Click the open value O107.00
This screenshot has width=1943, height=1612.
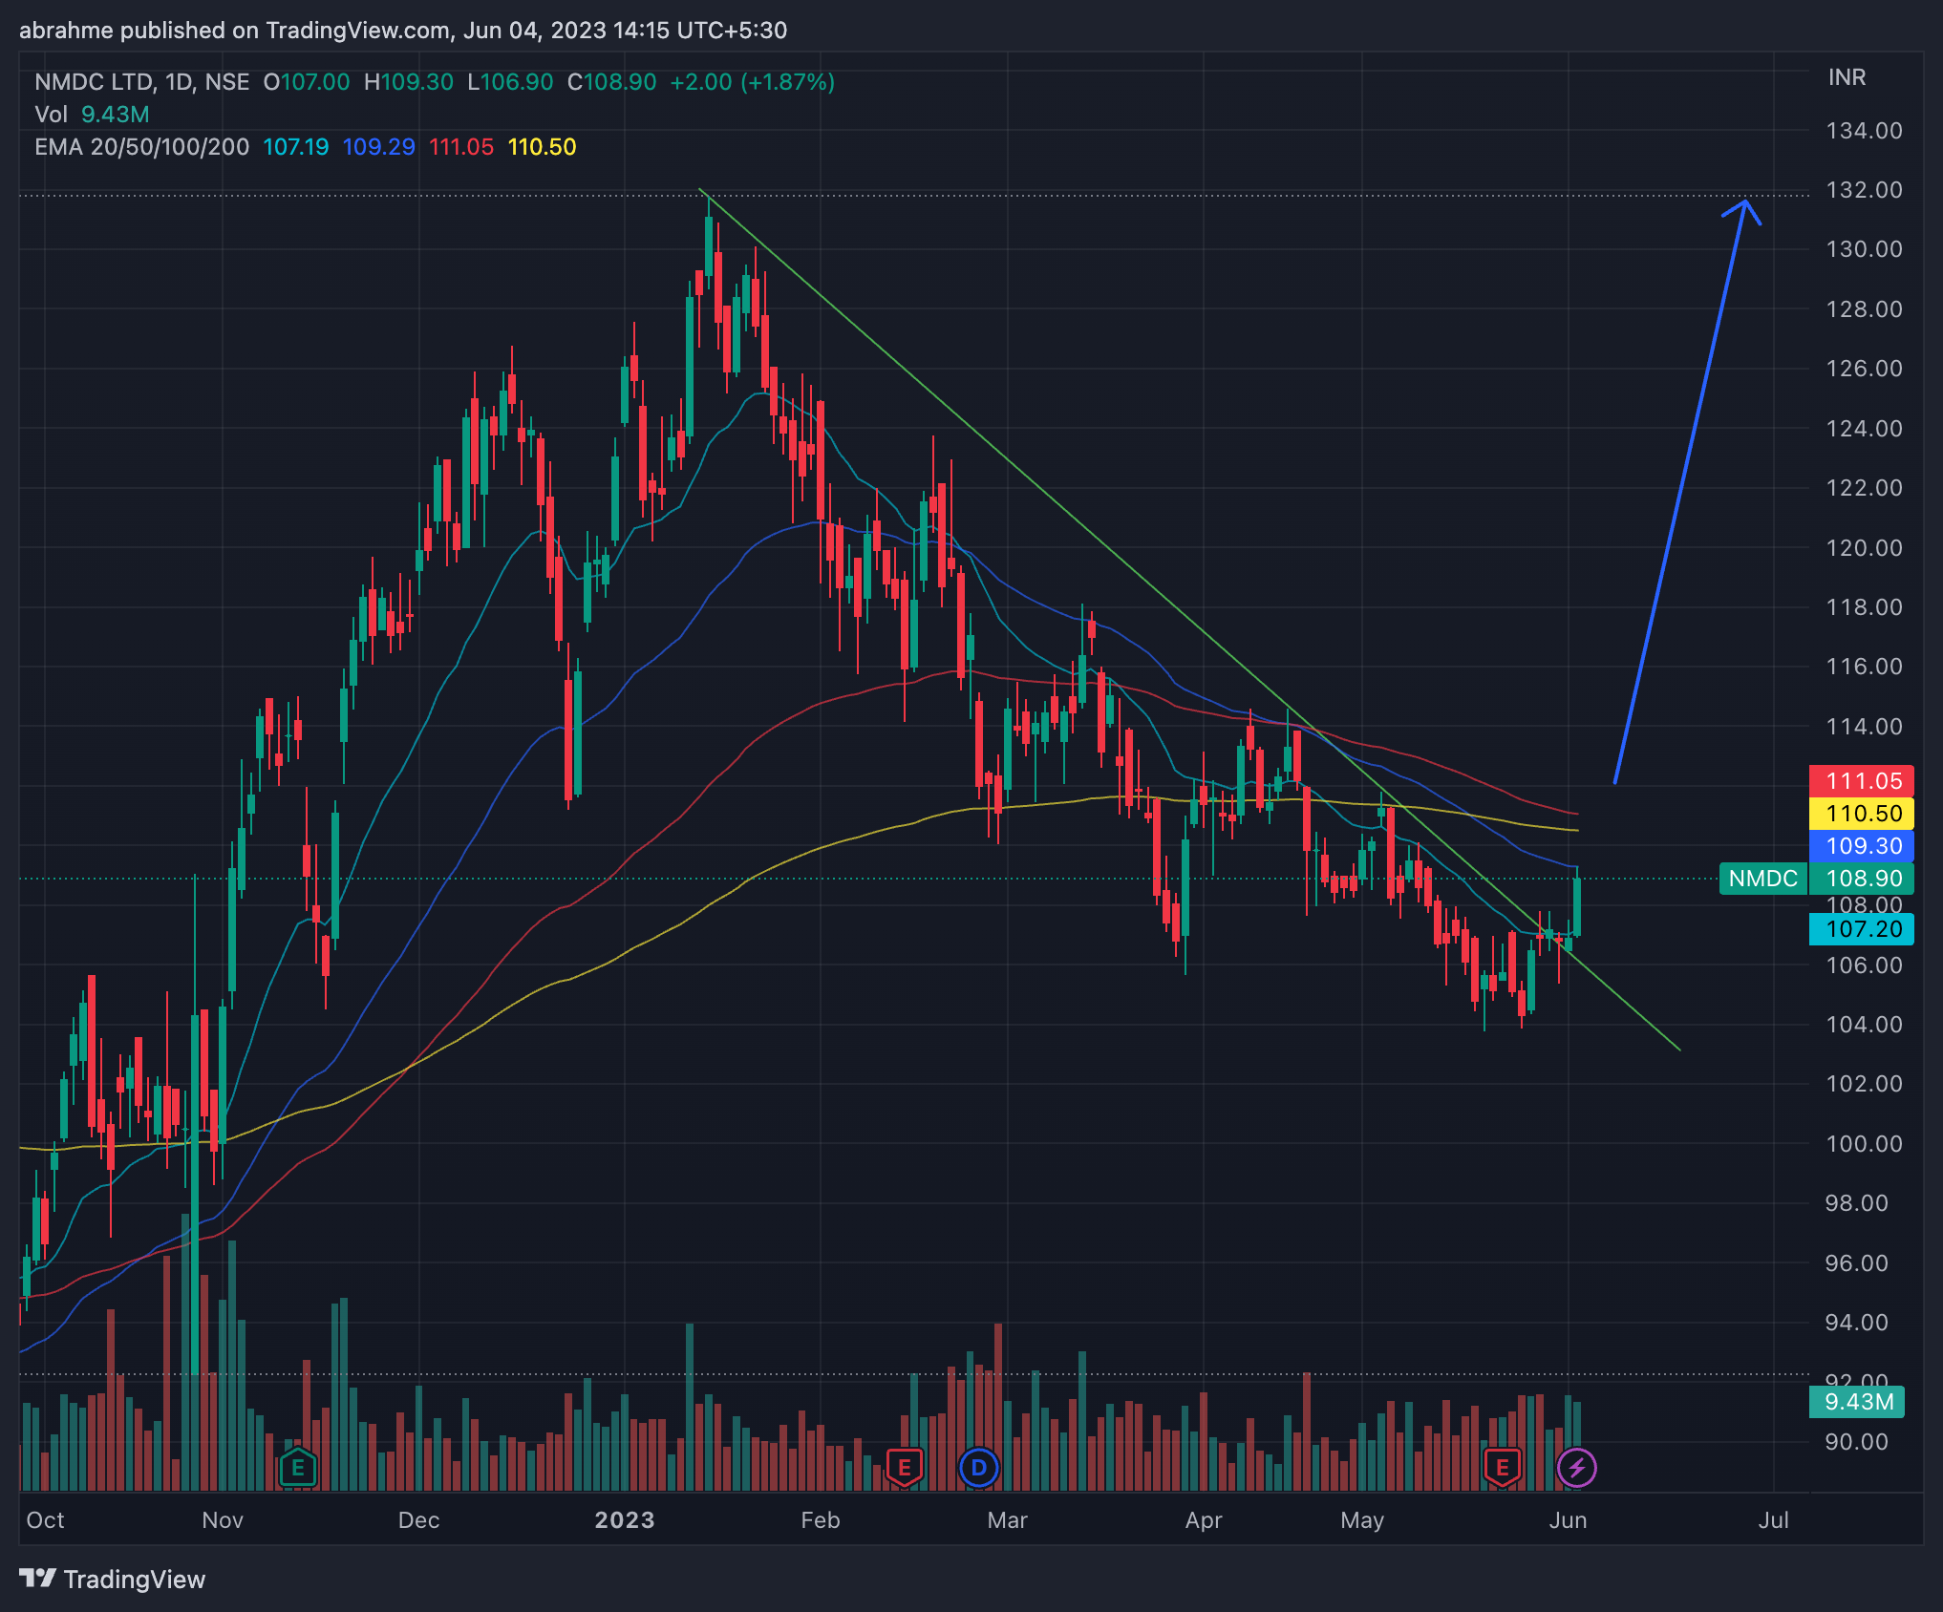(307, 82)
